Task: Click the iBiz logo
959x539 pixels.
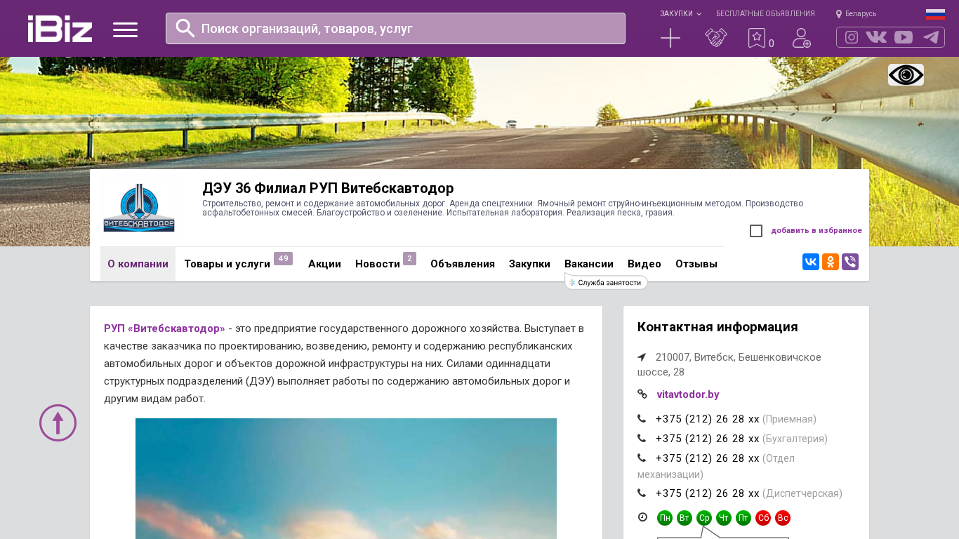Action: (x=60, y=29)
